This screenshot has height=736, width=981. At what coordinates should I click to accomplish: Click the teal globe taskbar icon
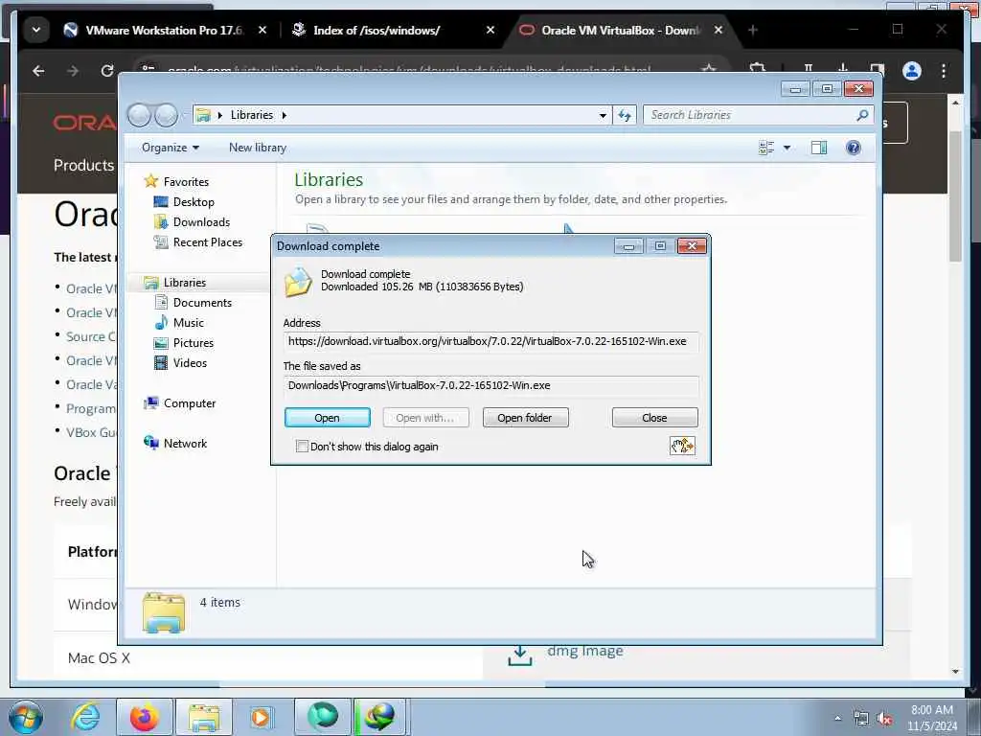[x=323, y=717]
